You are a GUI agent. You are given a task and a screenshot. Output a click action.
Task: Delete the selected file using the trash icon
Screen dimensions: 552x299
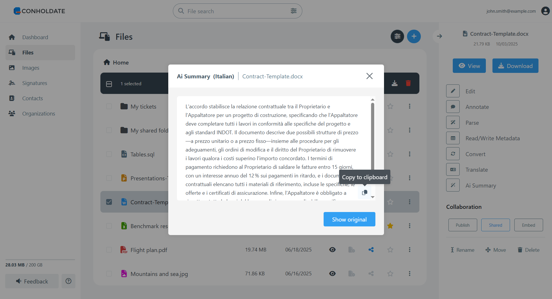(x=408, y=83)
